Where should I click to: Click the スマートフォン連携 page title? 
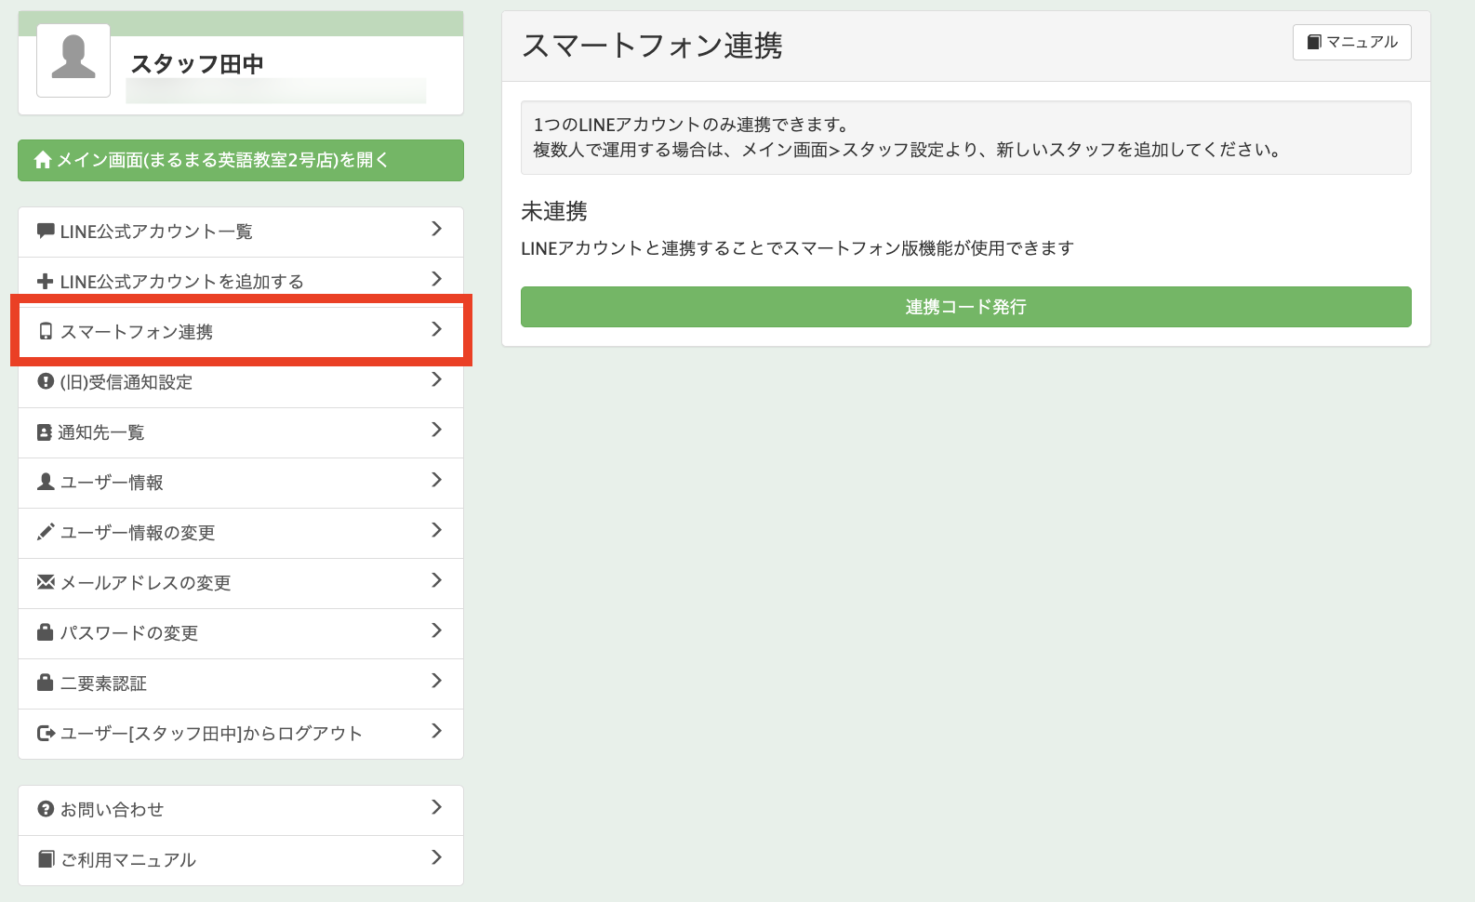point(652,45)
